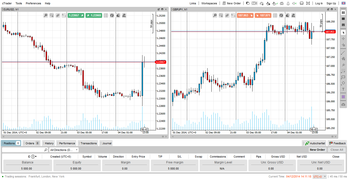The height and width of the screenshot is (179, 348).
Task: Click the purple color swatch in sidebar
Action: point(343,97)
